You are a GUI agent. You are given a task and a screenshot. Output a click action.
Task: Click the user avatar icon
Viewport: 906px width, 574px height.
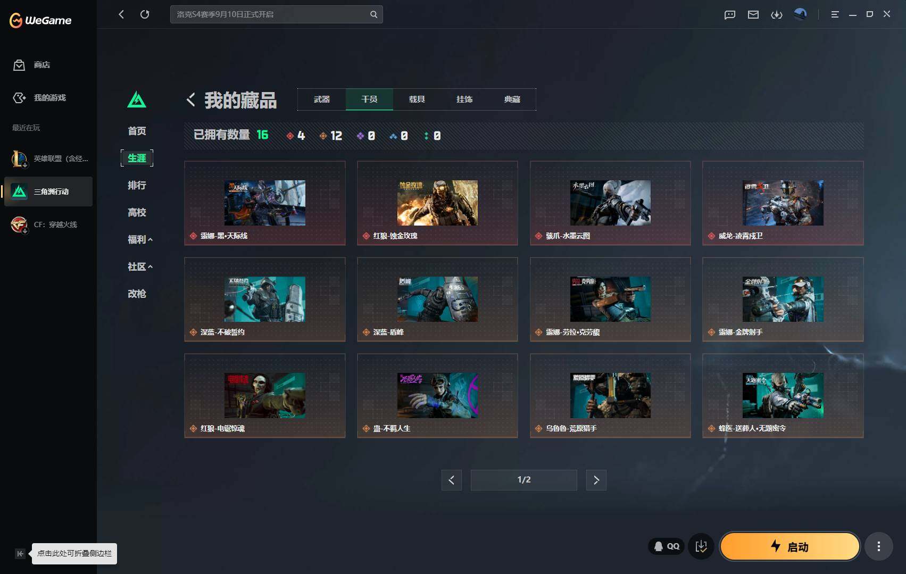tap(800, 14)
